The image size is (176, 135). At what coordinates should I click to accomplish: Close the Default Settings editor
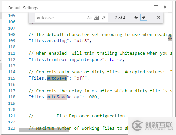[165, 7]
